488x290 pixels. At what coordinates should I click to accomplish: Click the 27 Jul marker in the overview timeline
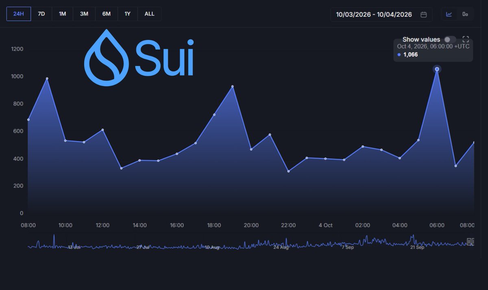click(143, 247)
